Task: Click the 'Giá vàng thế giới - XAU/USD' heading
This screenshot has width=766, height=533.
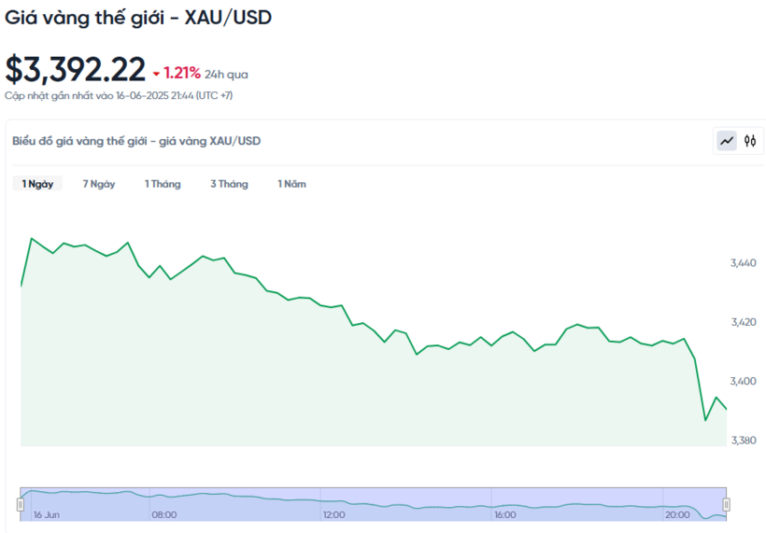Action: 139,18
